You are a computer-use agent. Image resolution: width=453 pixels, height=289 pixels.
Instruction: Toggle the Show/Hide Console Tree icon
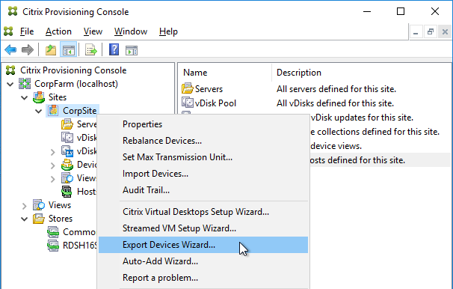[68, 50]
